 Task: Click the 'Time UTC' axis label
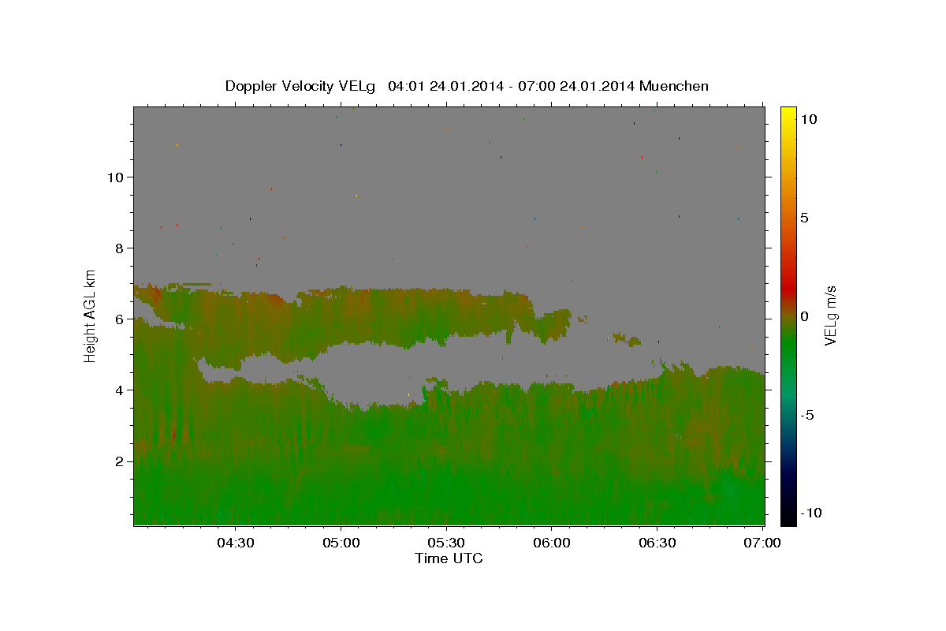(449, 558)
